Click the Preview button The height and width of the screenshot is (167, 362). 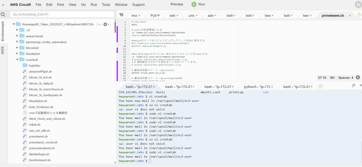pos(177,4)
